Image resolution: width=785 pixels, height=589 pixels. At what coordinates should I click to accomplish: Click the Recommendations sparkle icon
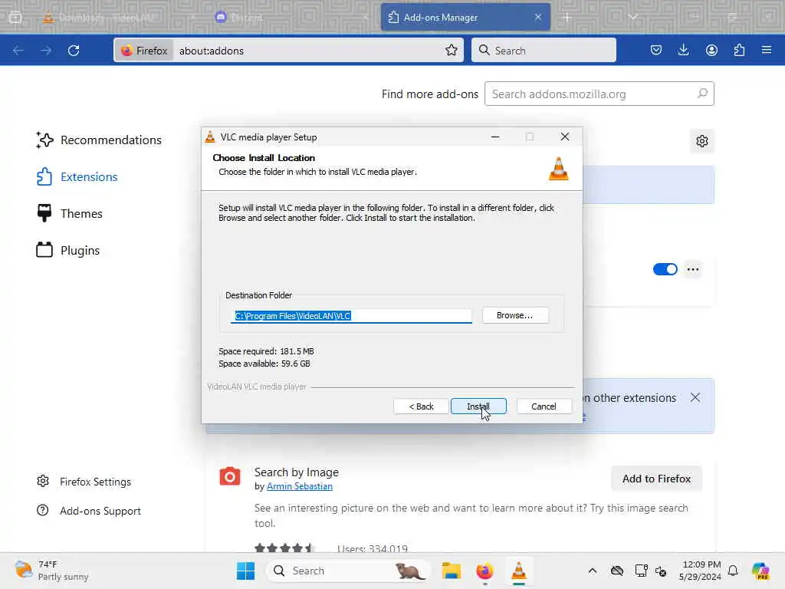click(44, 140)
